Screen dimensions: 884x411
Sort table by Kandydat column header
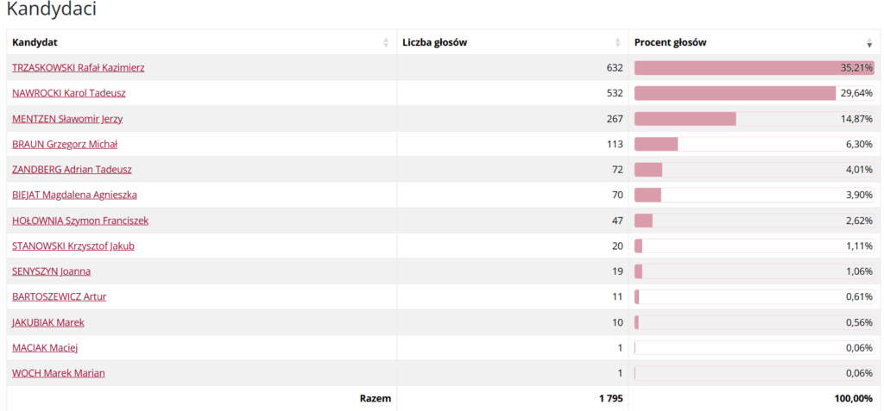click(x=35, y=42)
